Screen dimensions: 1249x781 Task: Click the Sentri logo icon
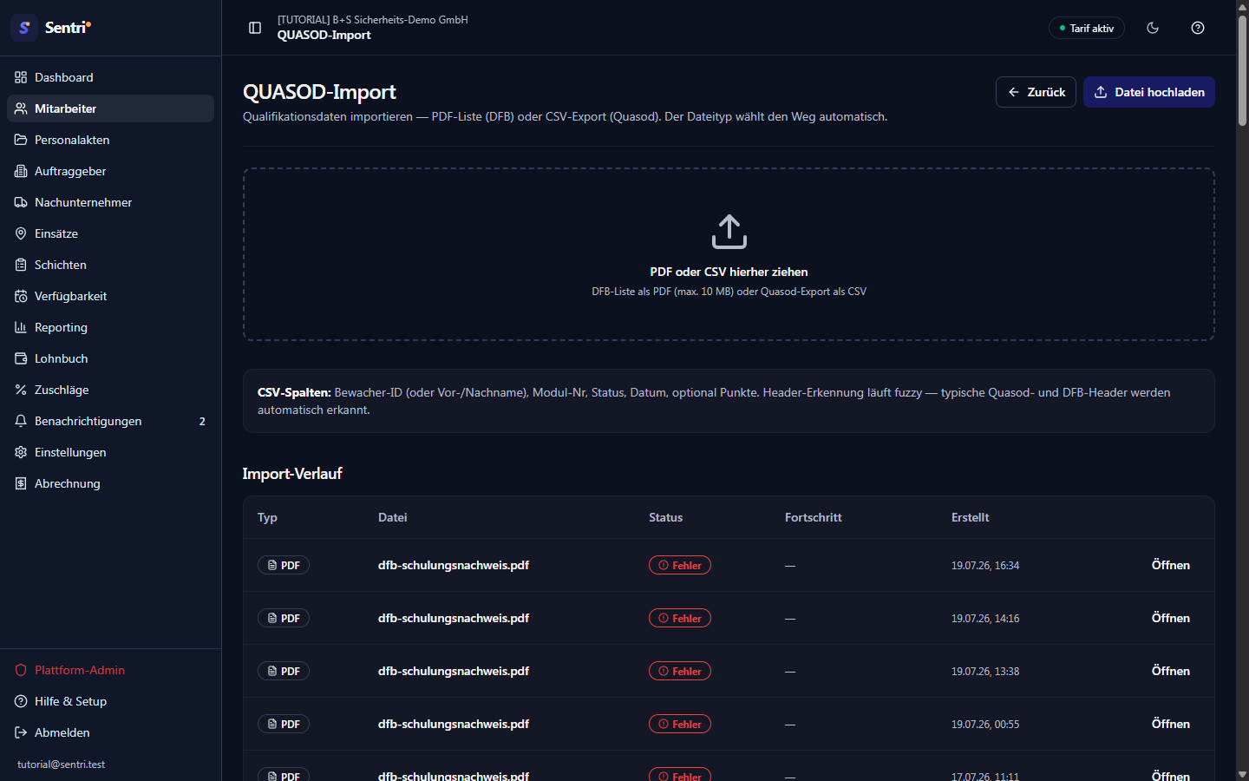point(24,28)
